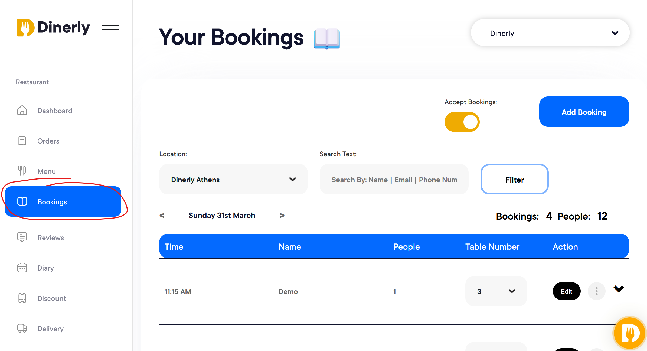Open the Dinerly Athens location dropdown
Screen dimensions: 647x351
233,179
